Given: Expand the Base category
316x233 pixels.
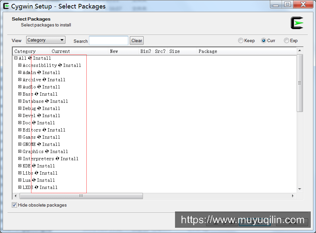Looking at the screenshot, I should coord(20,94).
